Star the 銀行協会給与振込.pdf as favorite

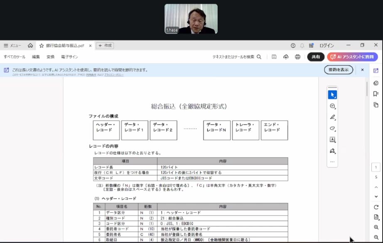41,46
